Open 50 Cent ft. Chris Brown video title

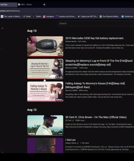point(96,117)
